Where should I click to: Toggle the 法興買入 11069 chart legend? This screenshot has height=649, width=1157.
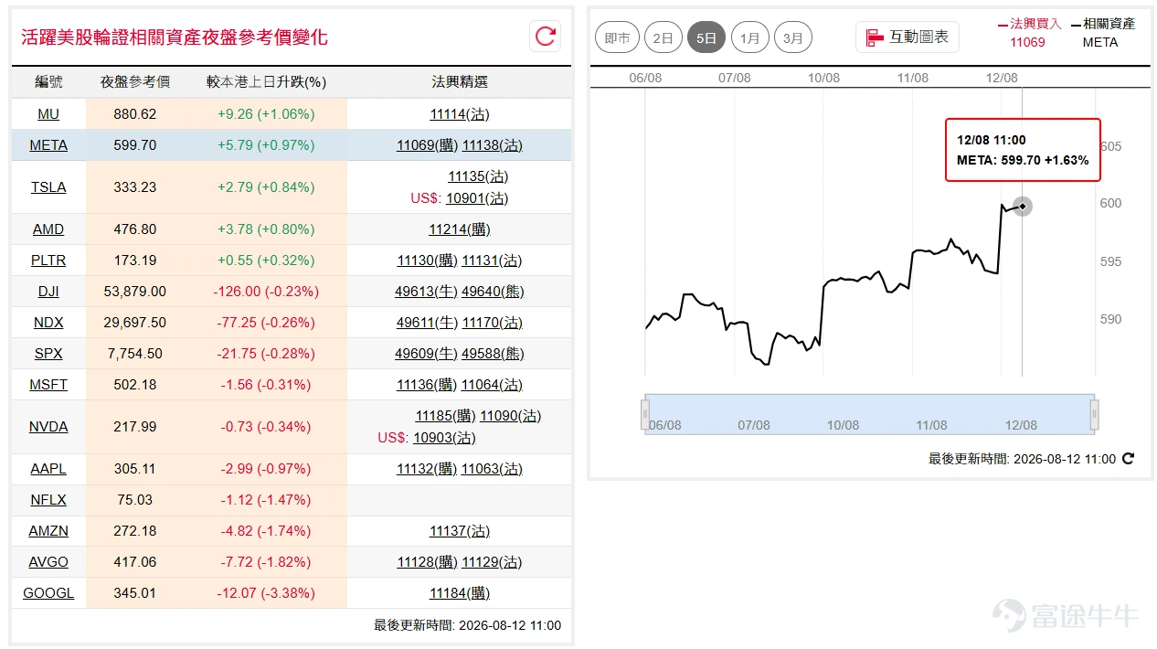[x=1029, y=32]
